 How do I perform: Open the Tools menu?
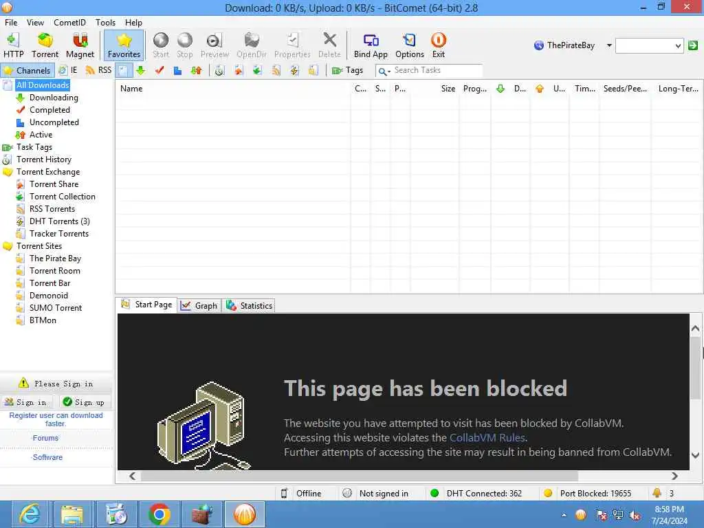[105, 23]
